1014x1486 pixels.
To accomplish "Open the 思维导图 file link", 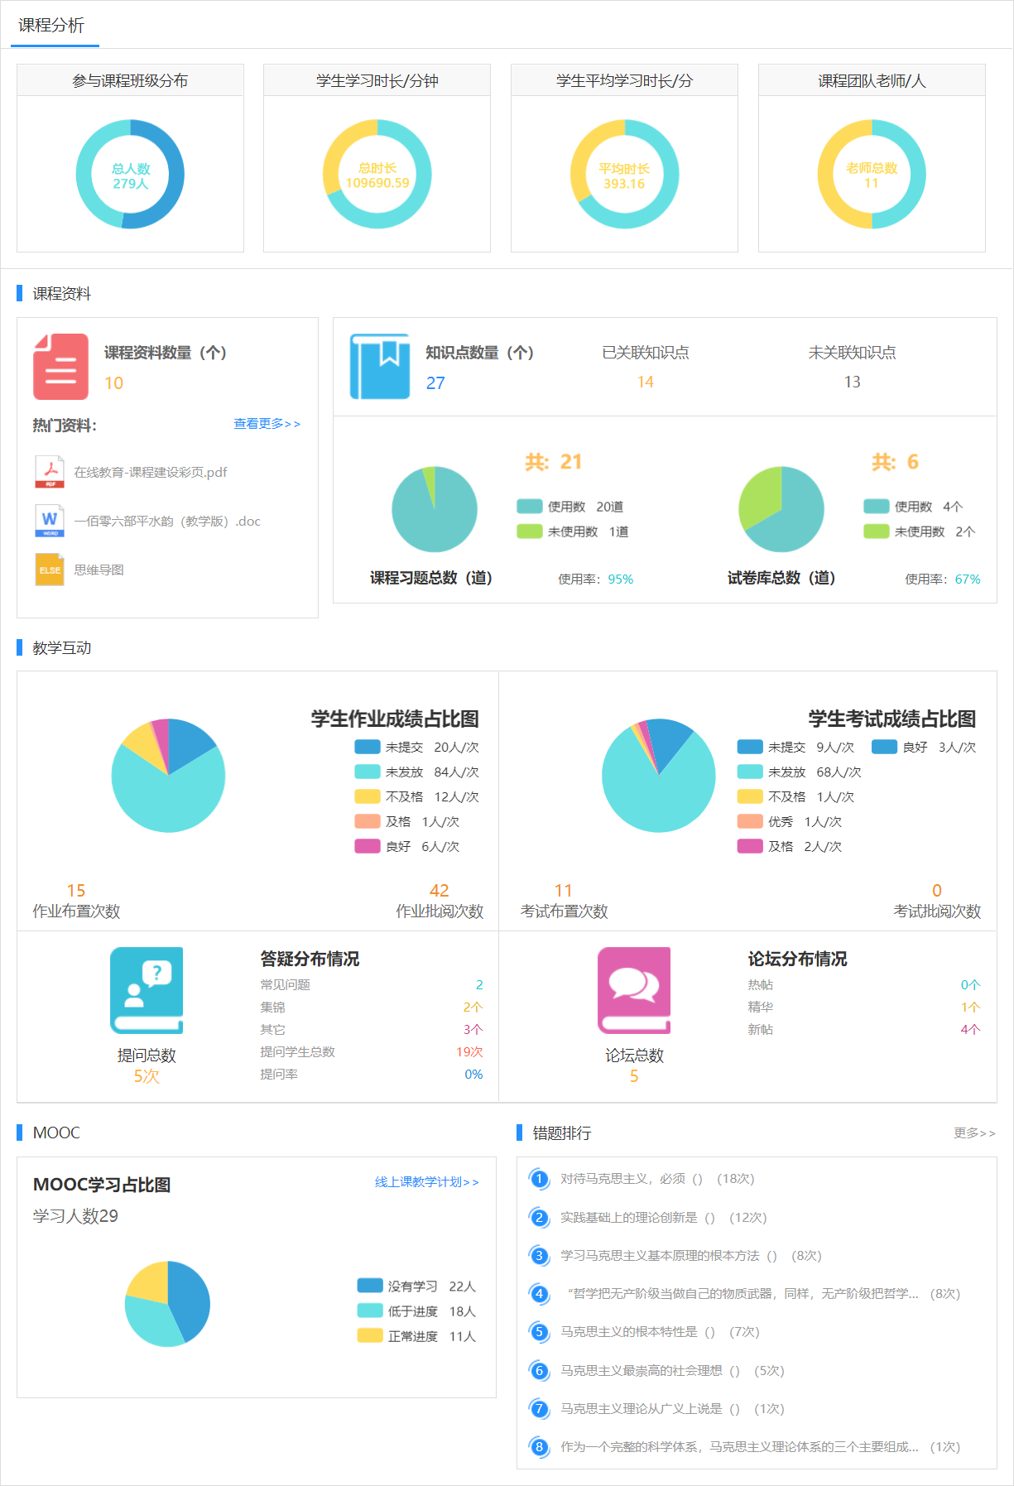I will 99,570.
